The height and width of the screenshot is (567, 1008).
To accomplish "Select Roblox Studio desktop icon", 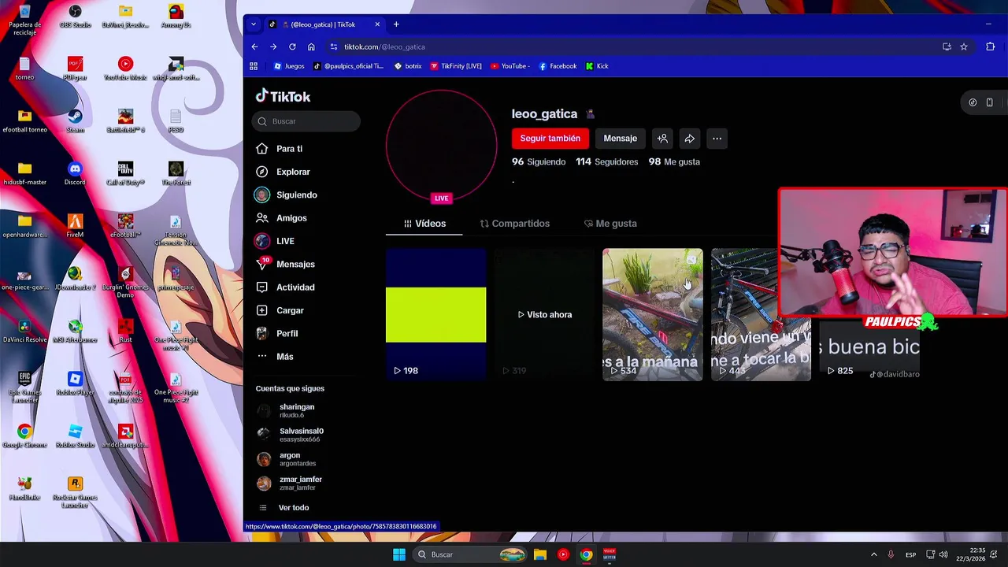I will [x=75, y=436].
